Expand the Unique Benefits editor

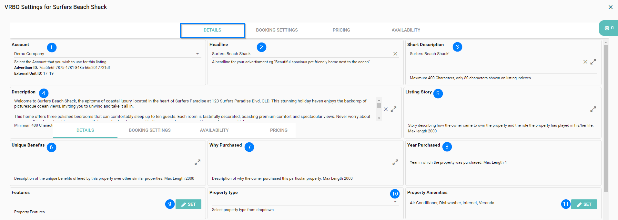click(x=198, y=162)
